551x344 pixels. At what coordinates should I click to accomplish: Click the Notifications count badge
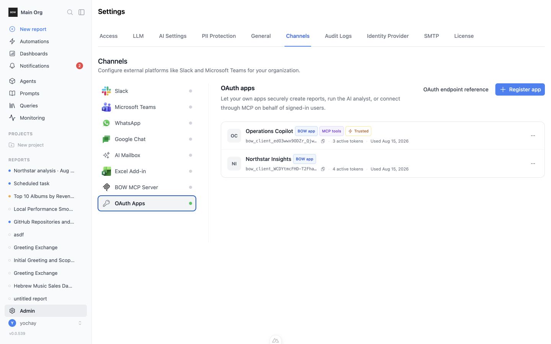pos(80,66)
